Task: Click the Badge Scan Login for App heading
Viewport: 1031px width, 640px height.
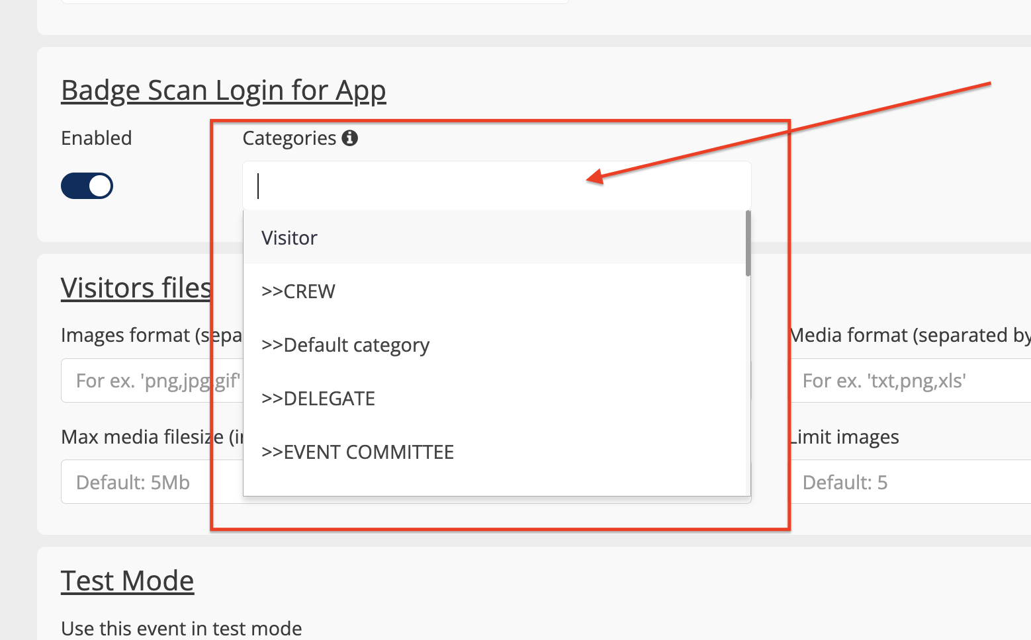Action: coord(223,91)
